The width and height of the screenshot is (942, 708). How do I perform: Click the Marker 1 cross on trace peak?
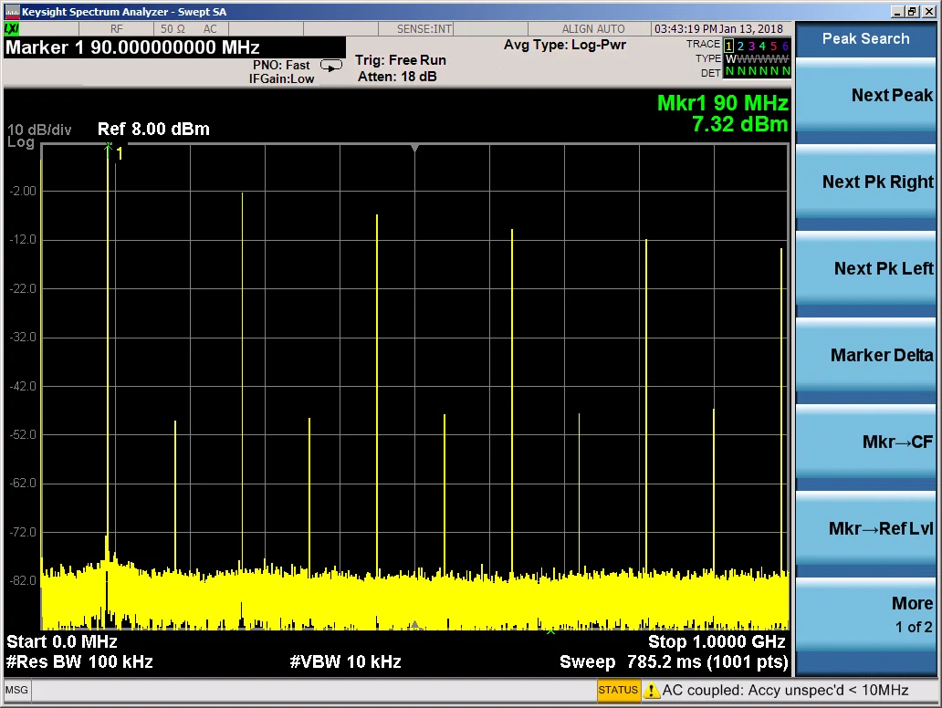click(108, 146)
